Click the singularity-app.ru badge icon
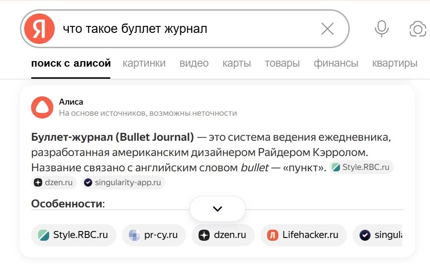The height and width of the screenshot is (269, 430). tap(88, 182)
